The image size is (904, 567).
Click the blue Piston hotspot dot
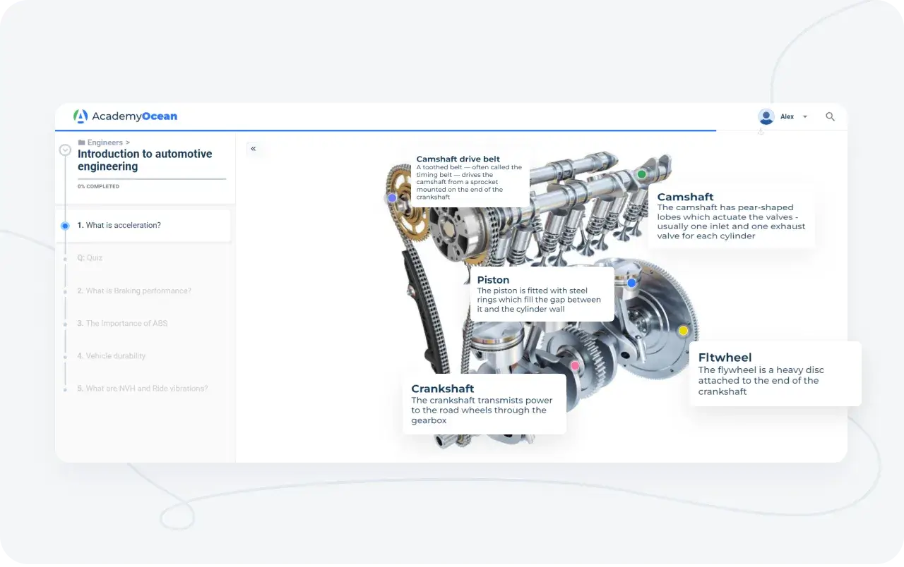point(631,283)
